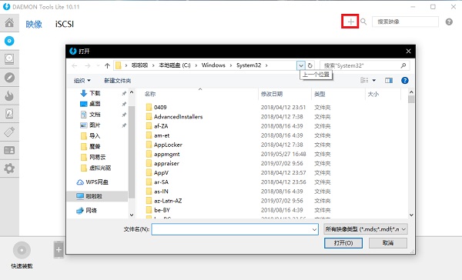Viewport: 462px width, 280px height.
Task: Switch to the iSCSI tab
Action: 65,24
